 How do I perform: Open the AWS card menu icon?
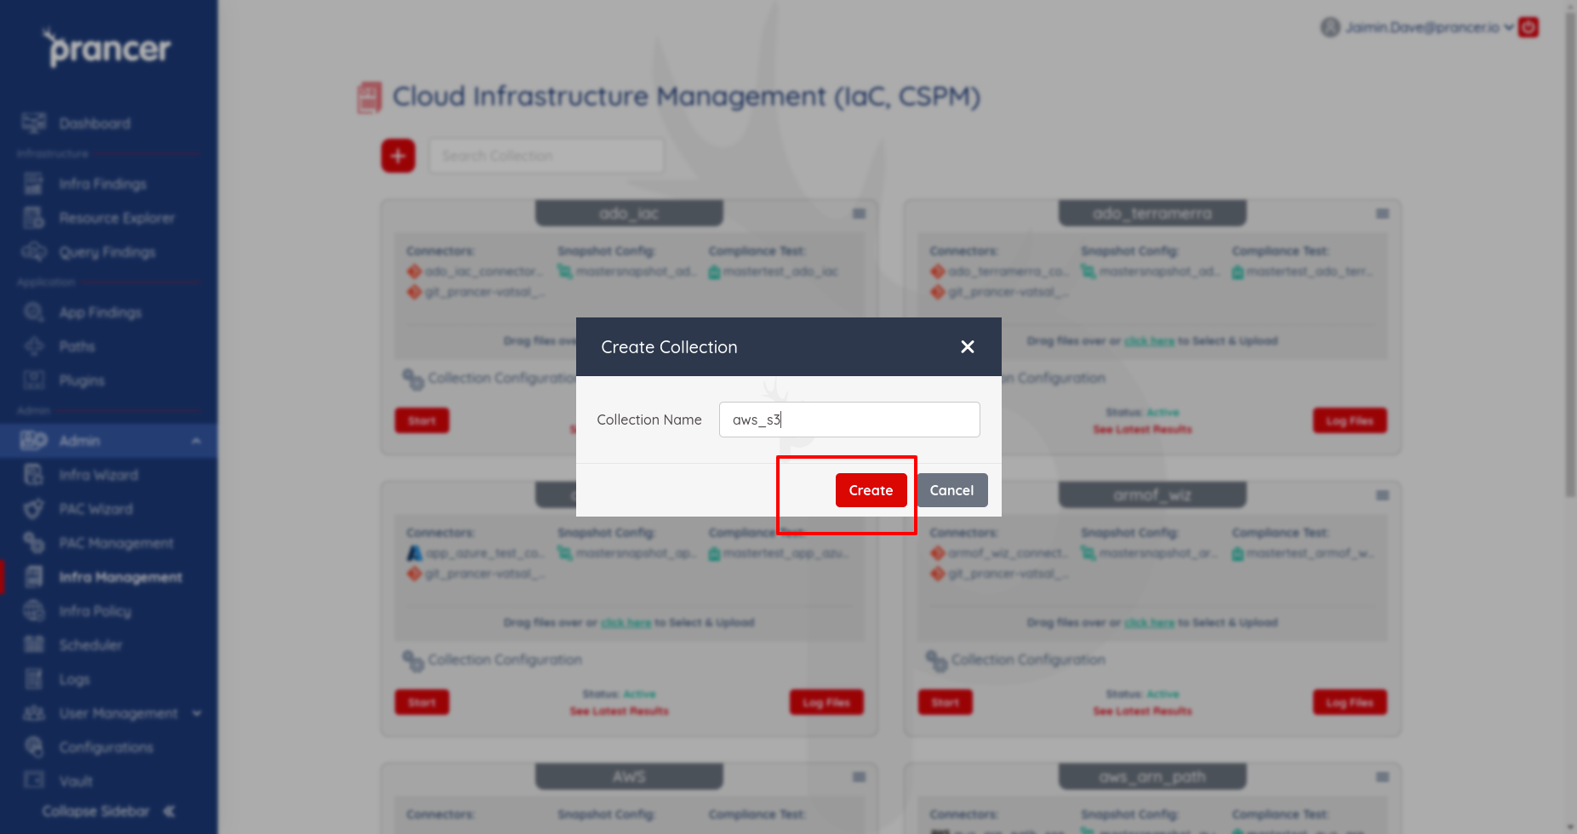tap(860, 777)
